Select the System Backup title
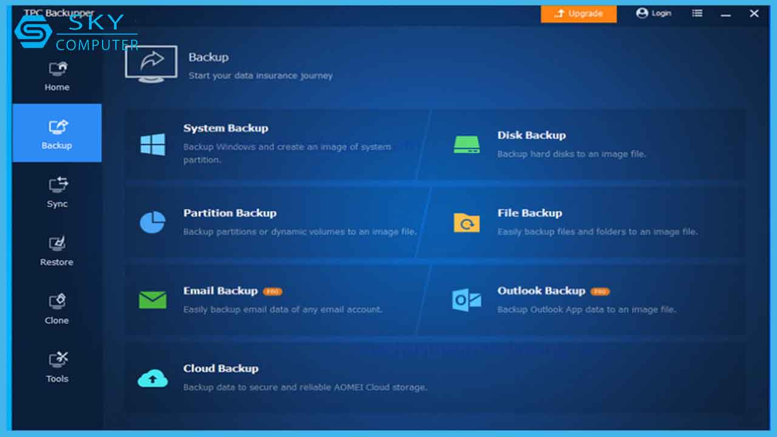This screenshot has width=777, height=437. [x=226, y=128]
